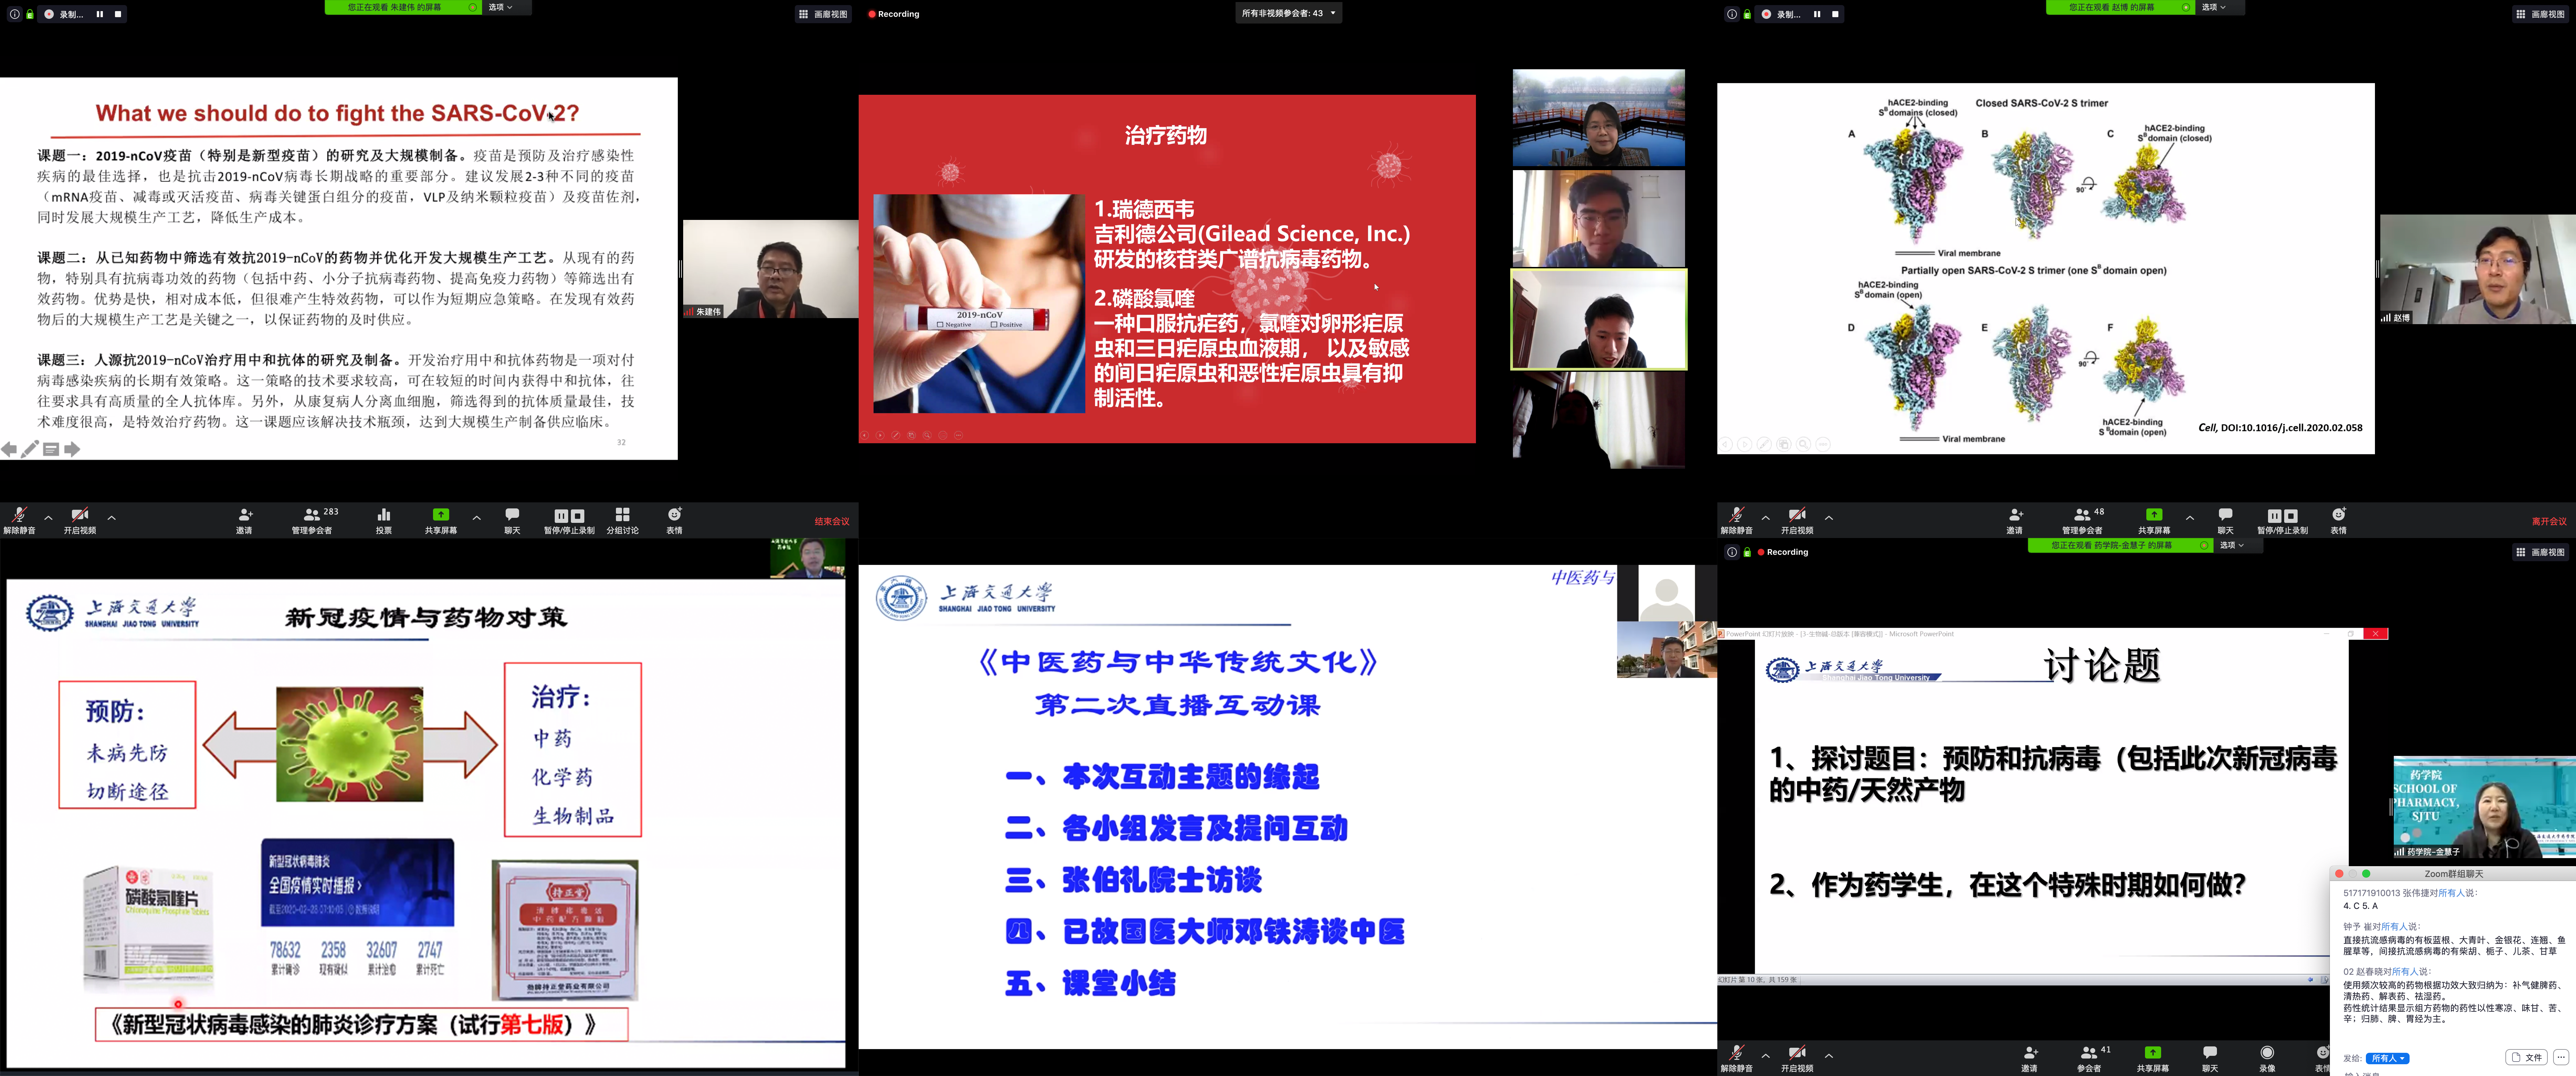Toggle 解除静音 microphone in the 283-participant meeting
The height and width of the screenshot is (1076, 2576).
click(19, 519)
